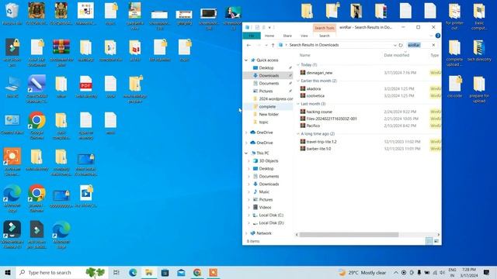
Task: Expand the first OneDrive node
Action: tap(246, 133)
